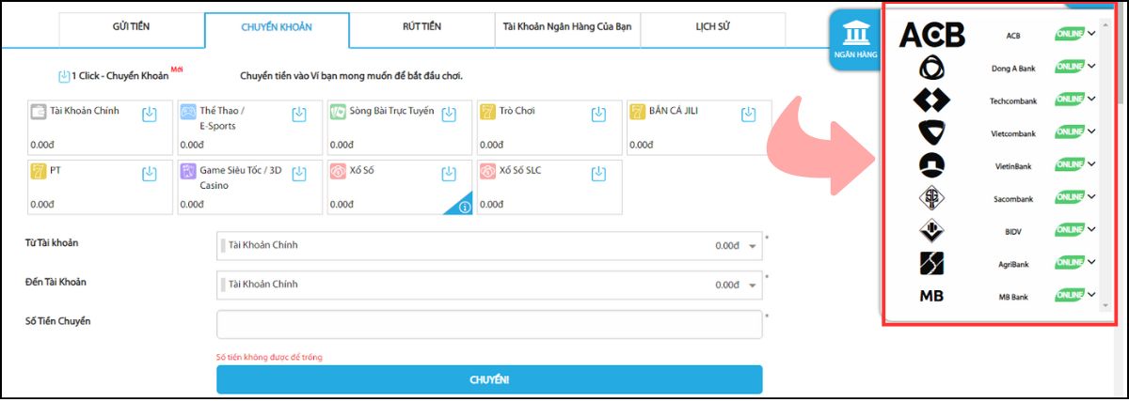The height and width of the screenshot is (401, 1129).
Task: Click the download icon on Tài Khoản Chính wallet
Action: coord(150,115)
